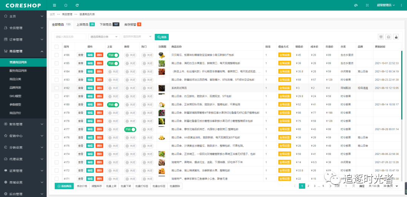Image resolution: width=407 pixels, height=197 pixels.
Task: Check the select-all checkbox in table header
Action: point(57,47)
